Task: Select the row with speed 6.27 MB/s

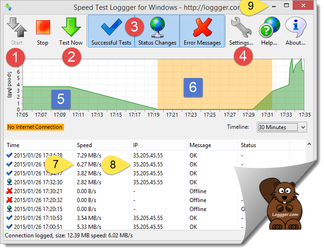Action: tap(155, 164)
